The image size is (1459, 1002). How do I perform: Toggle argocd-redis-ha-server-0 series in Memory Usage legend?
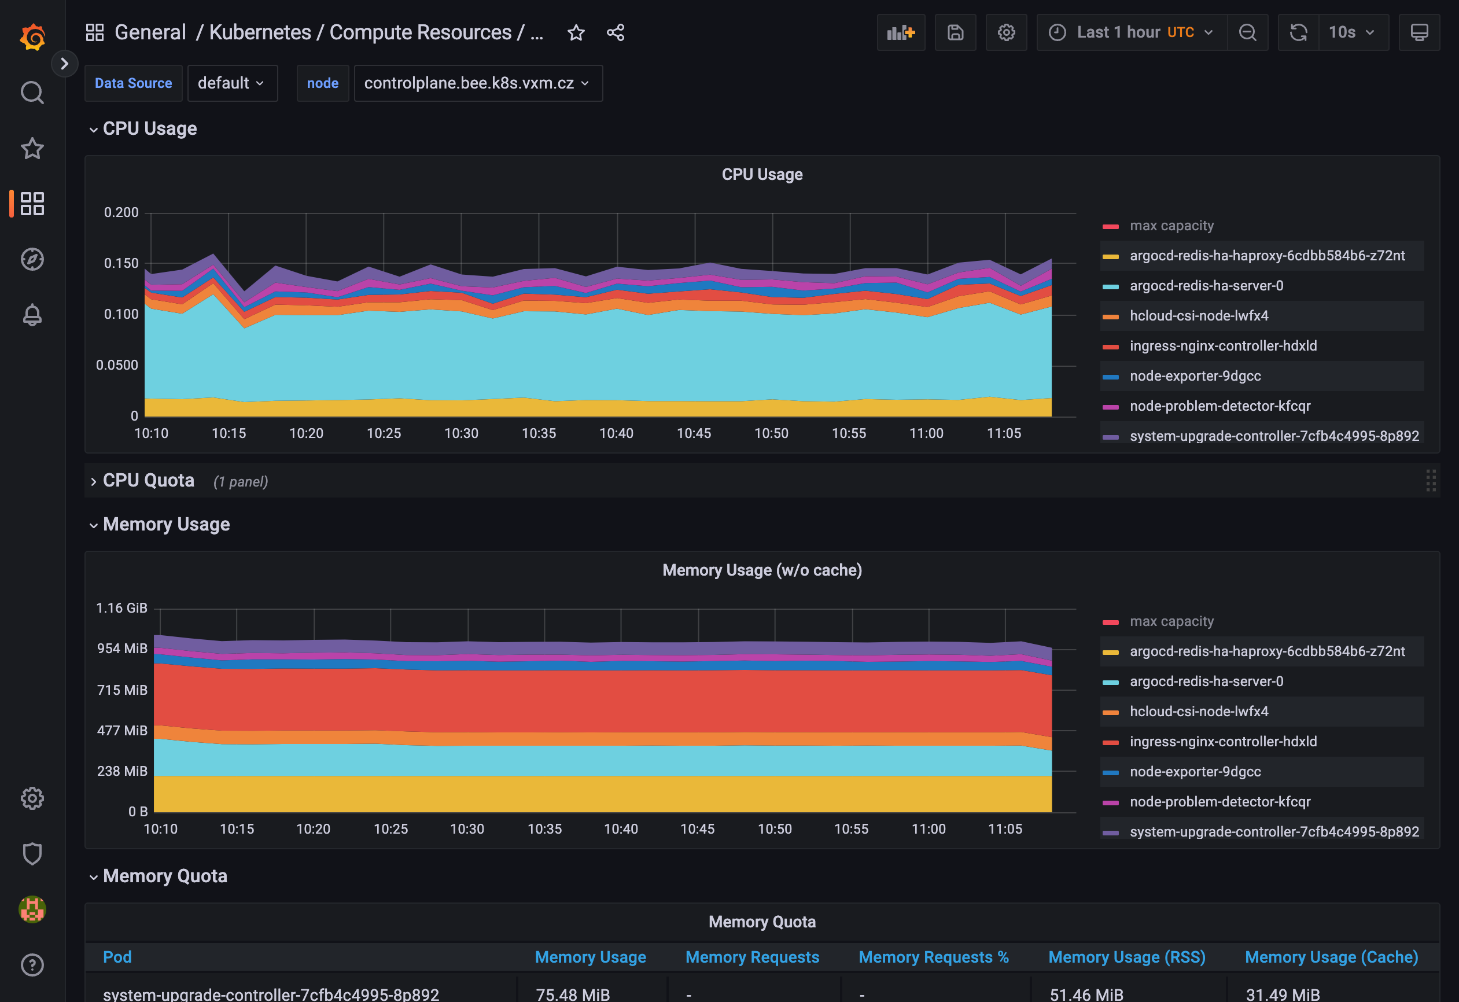pyautogui.click(x=1206, y=681)
